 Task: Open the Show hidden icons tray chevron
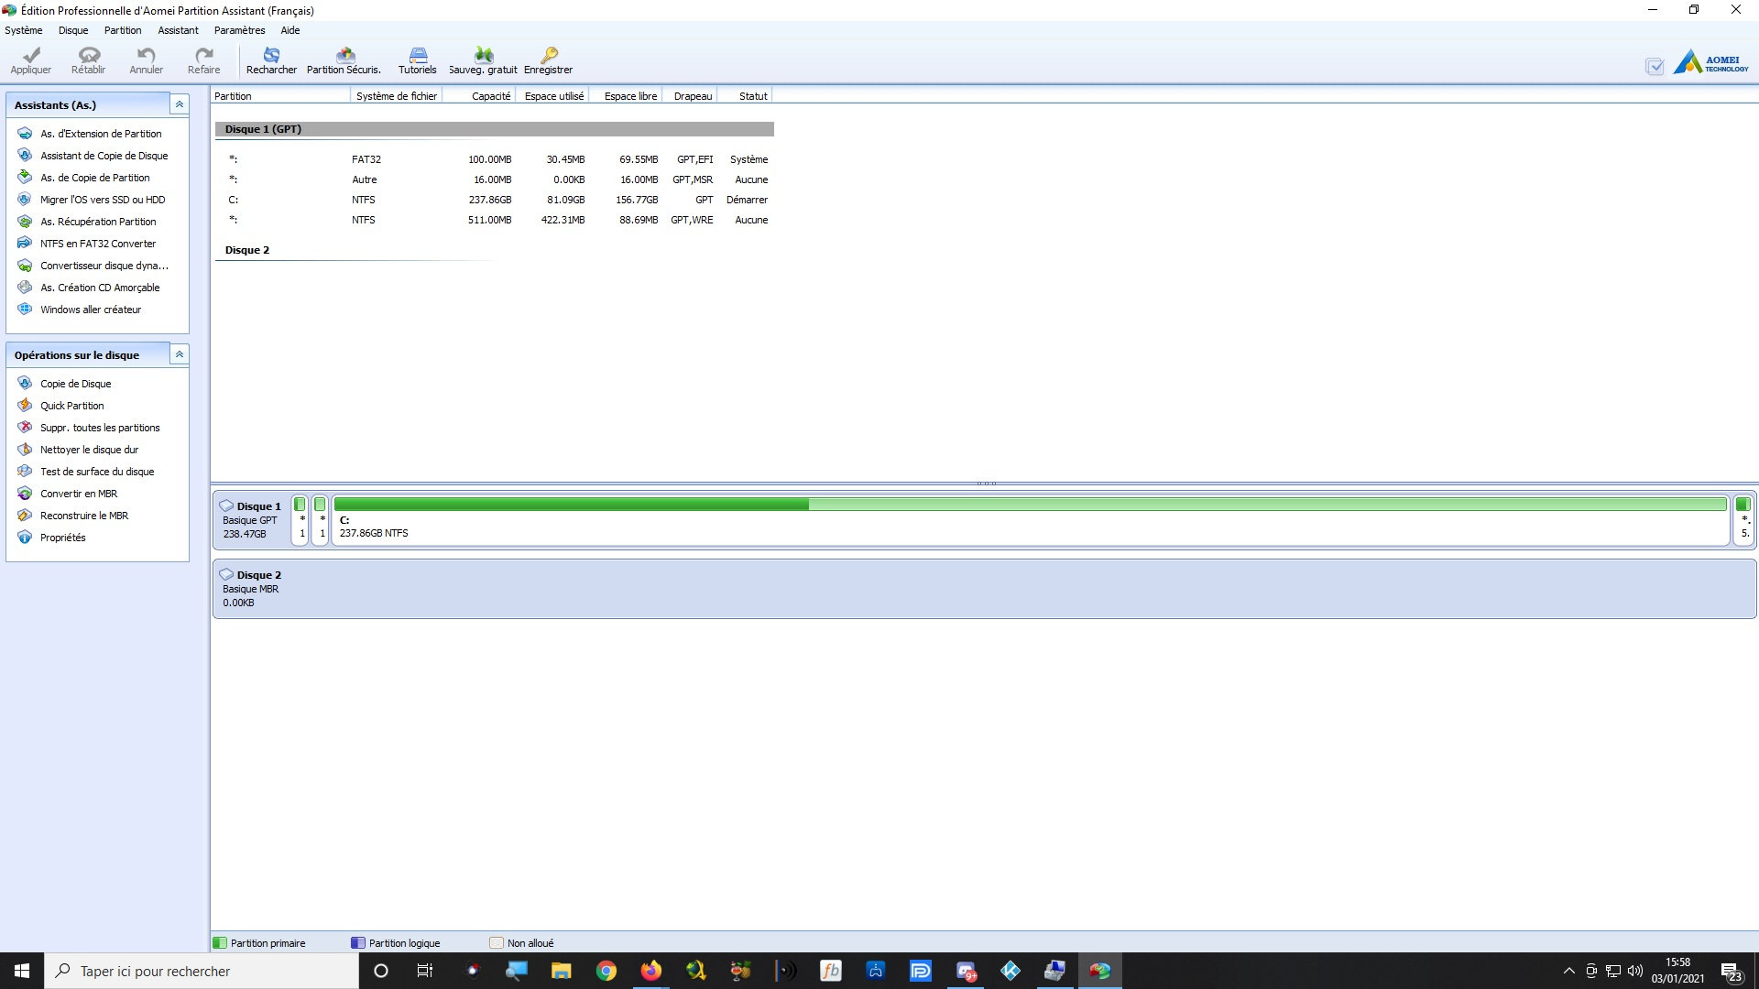pos(1568,971)
